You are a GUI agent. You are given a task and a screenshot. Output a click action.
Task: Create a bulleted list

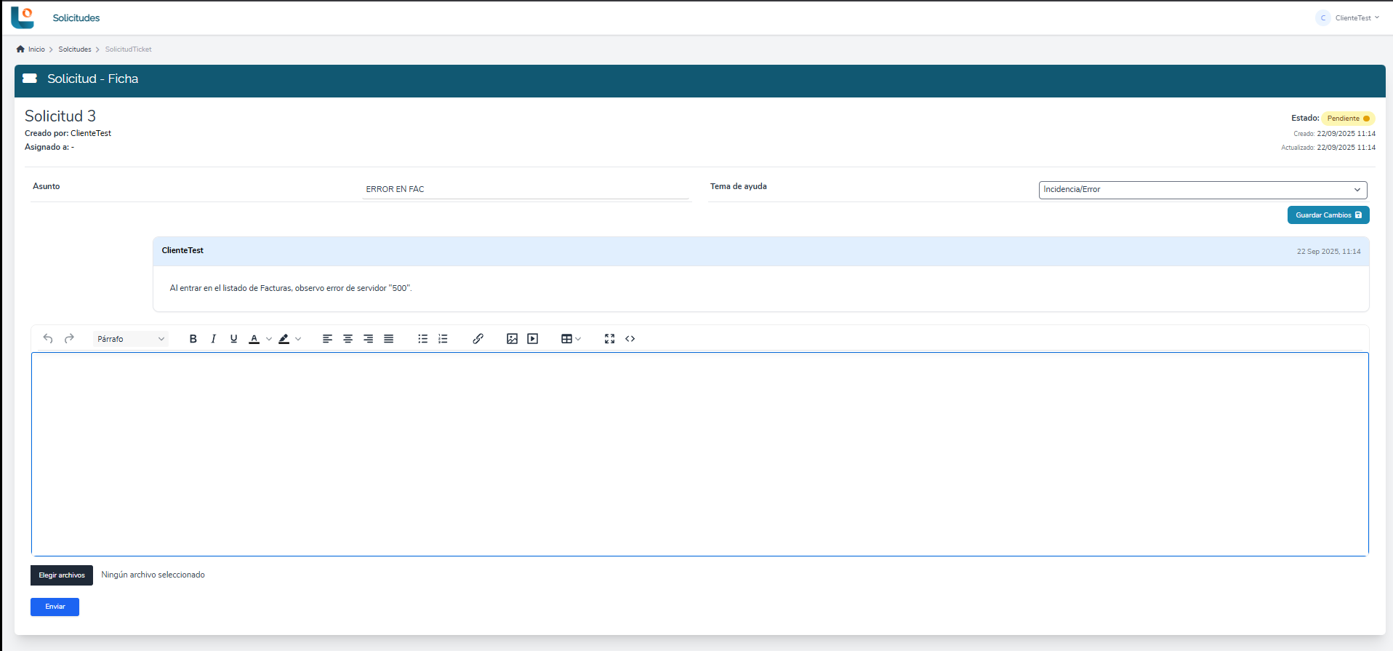point(422,339)
